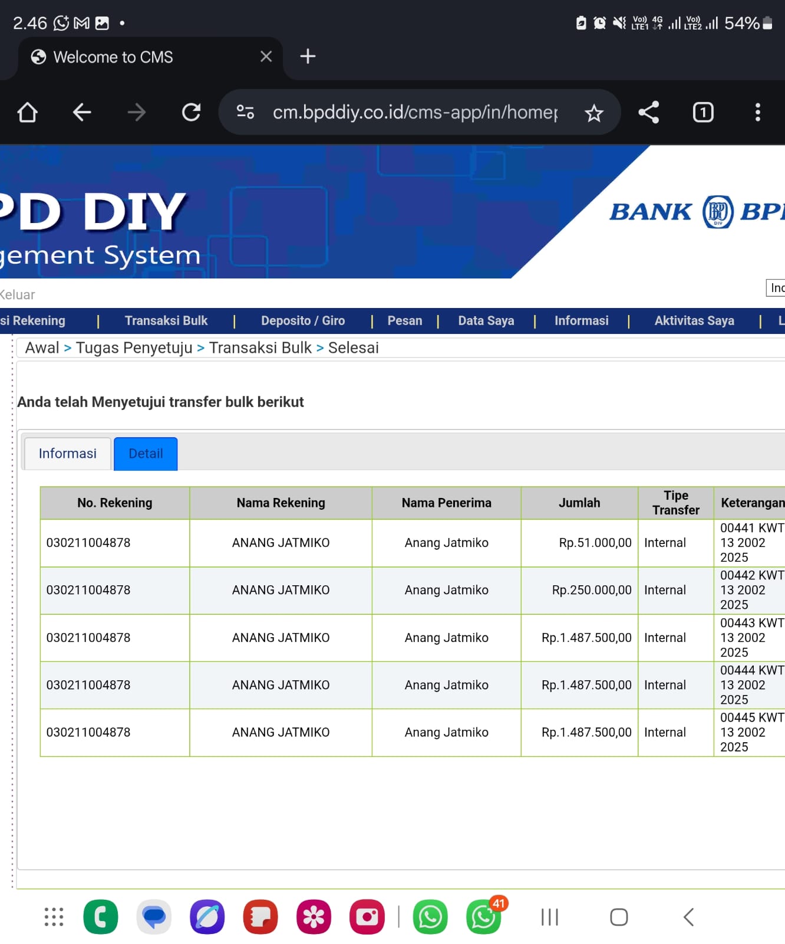Launch the blue Messages app icon
Viewport: 785px width, 944px height.
click(154, 917)
